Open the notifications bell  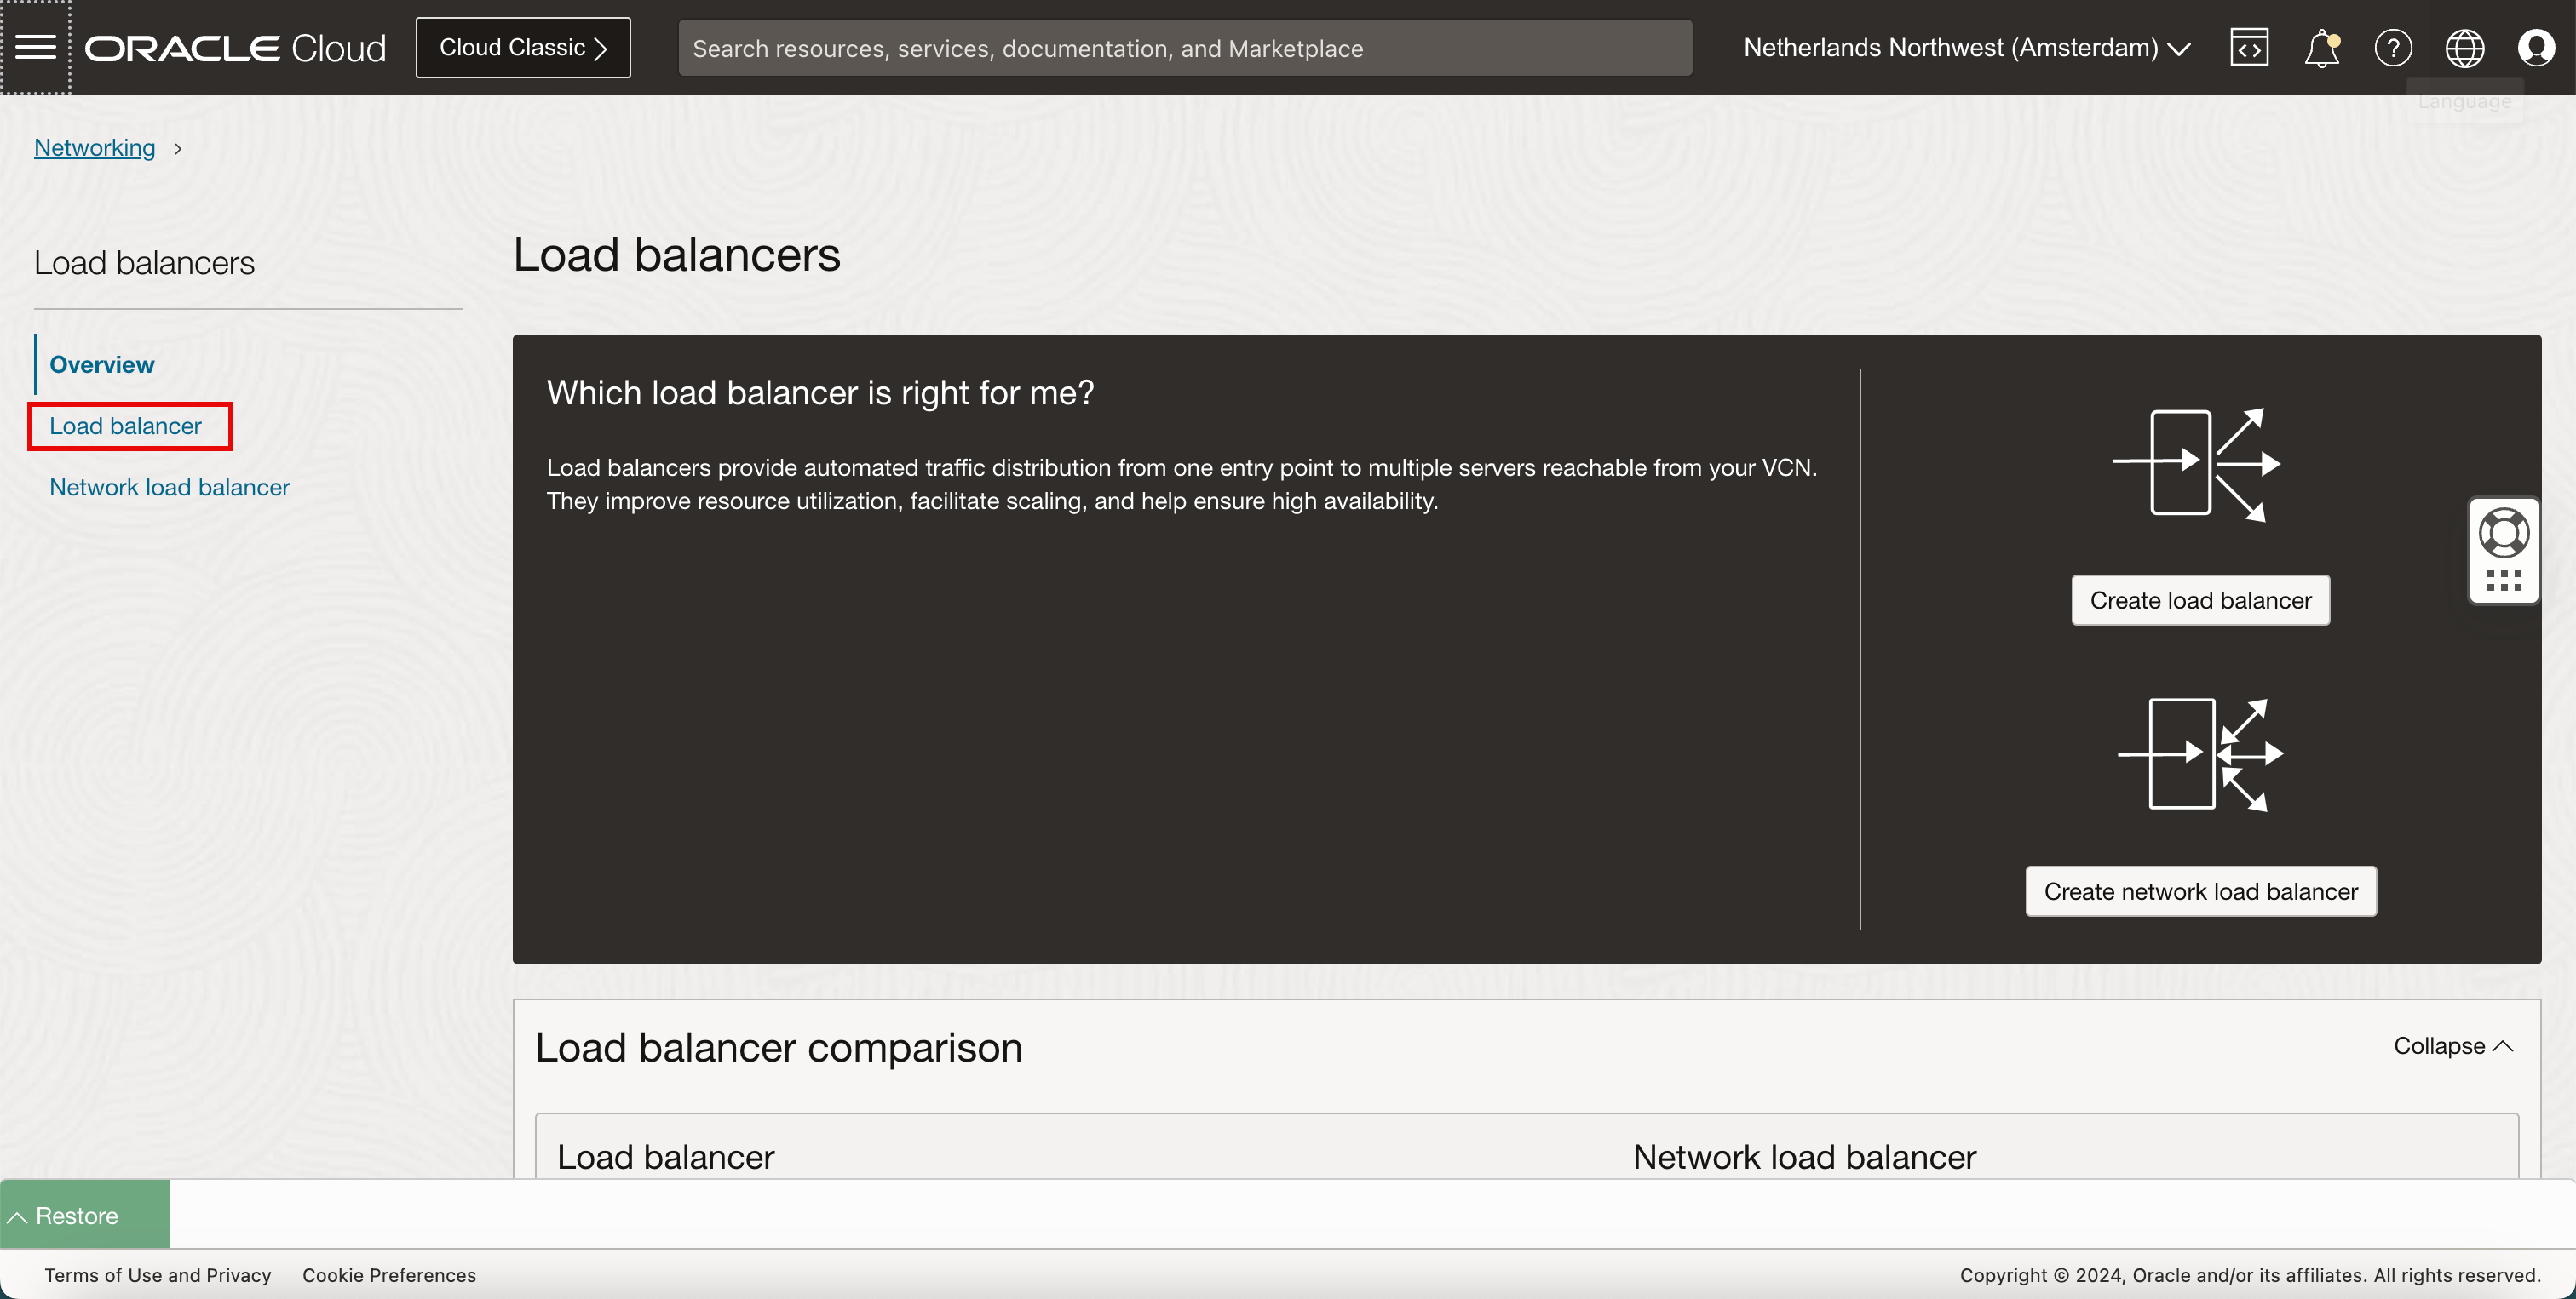[x=2321, y=47]
